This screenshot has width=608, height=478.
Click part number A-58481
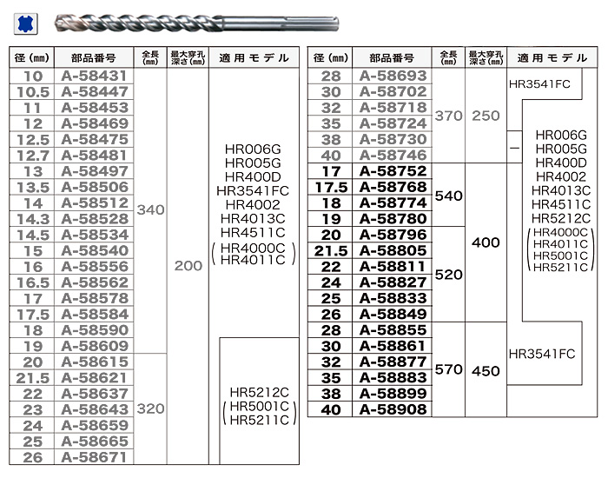(95, 156)
